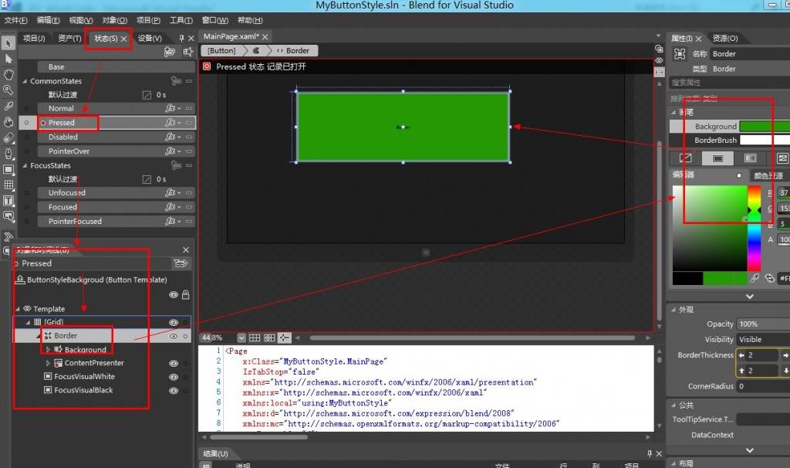Select the TextBlock tool
790x468 pixels.
pos(8,201)
